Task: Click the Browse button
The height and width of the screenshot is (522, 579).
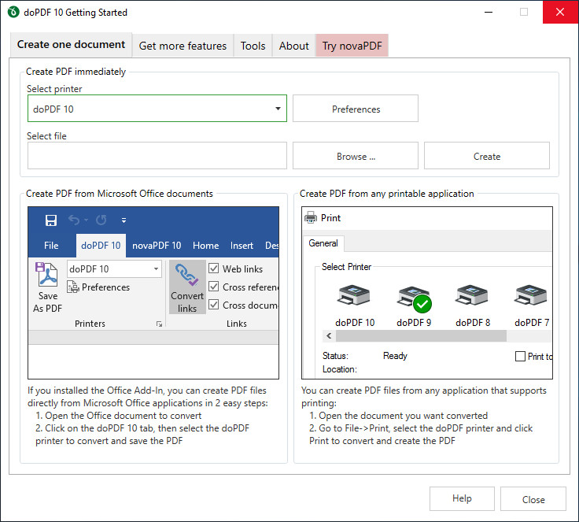Action: tap(356, 156)
